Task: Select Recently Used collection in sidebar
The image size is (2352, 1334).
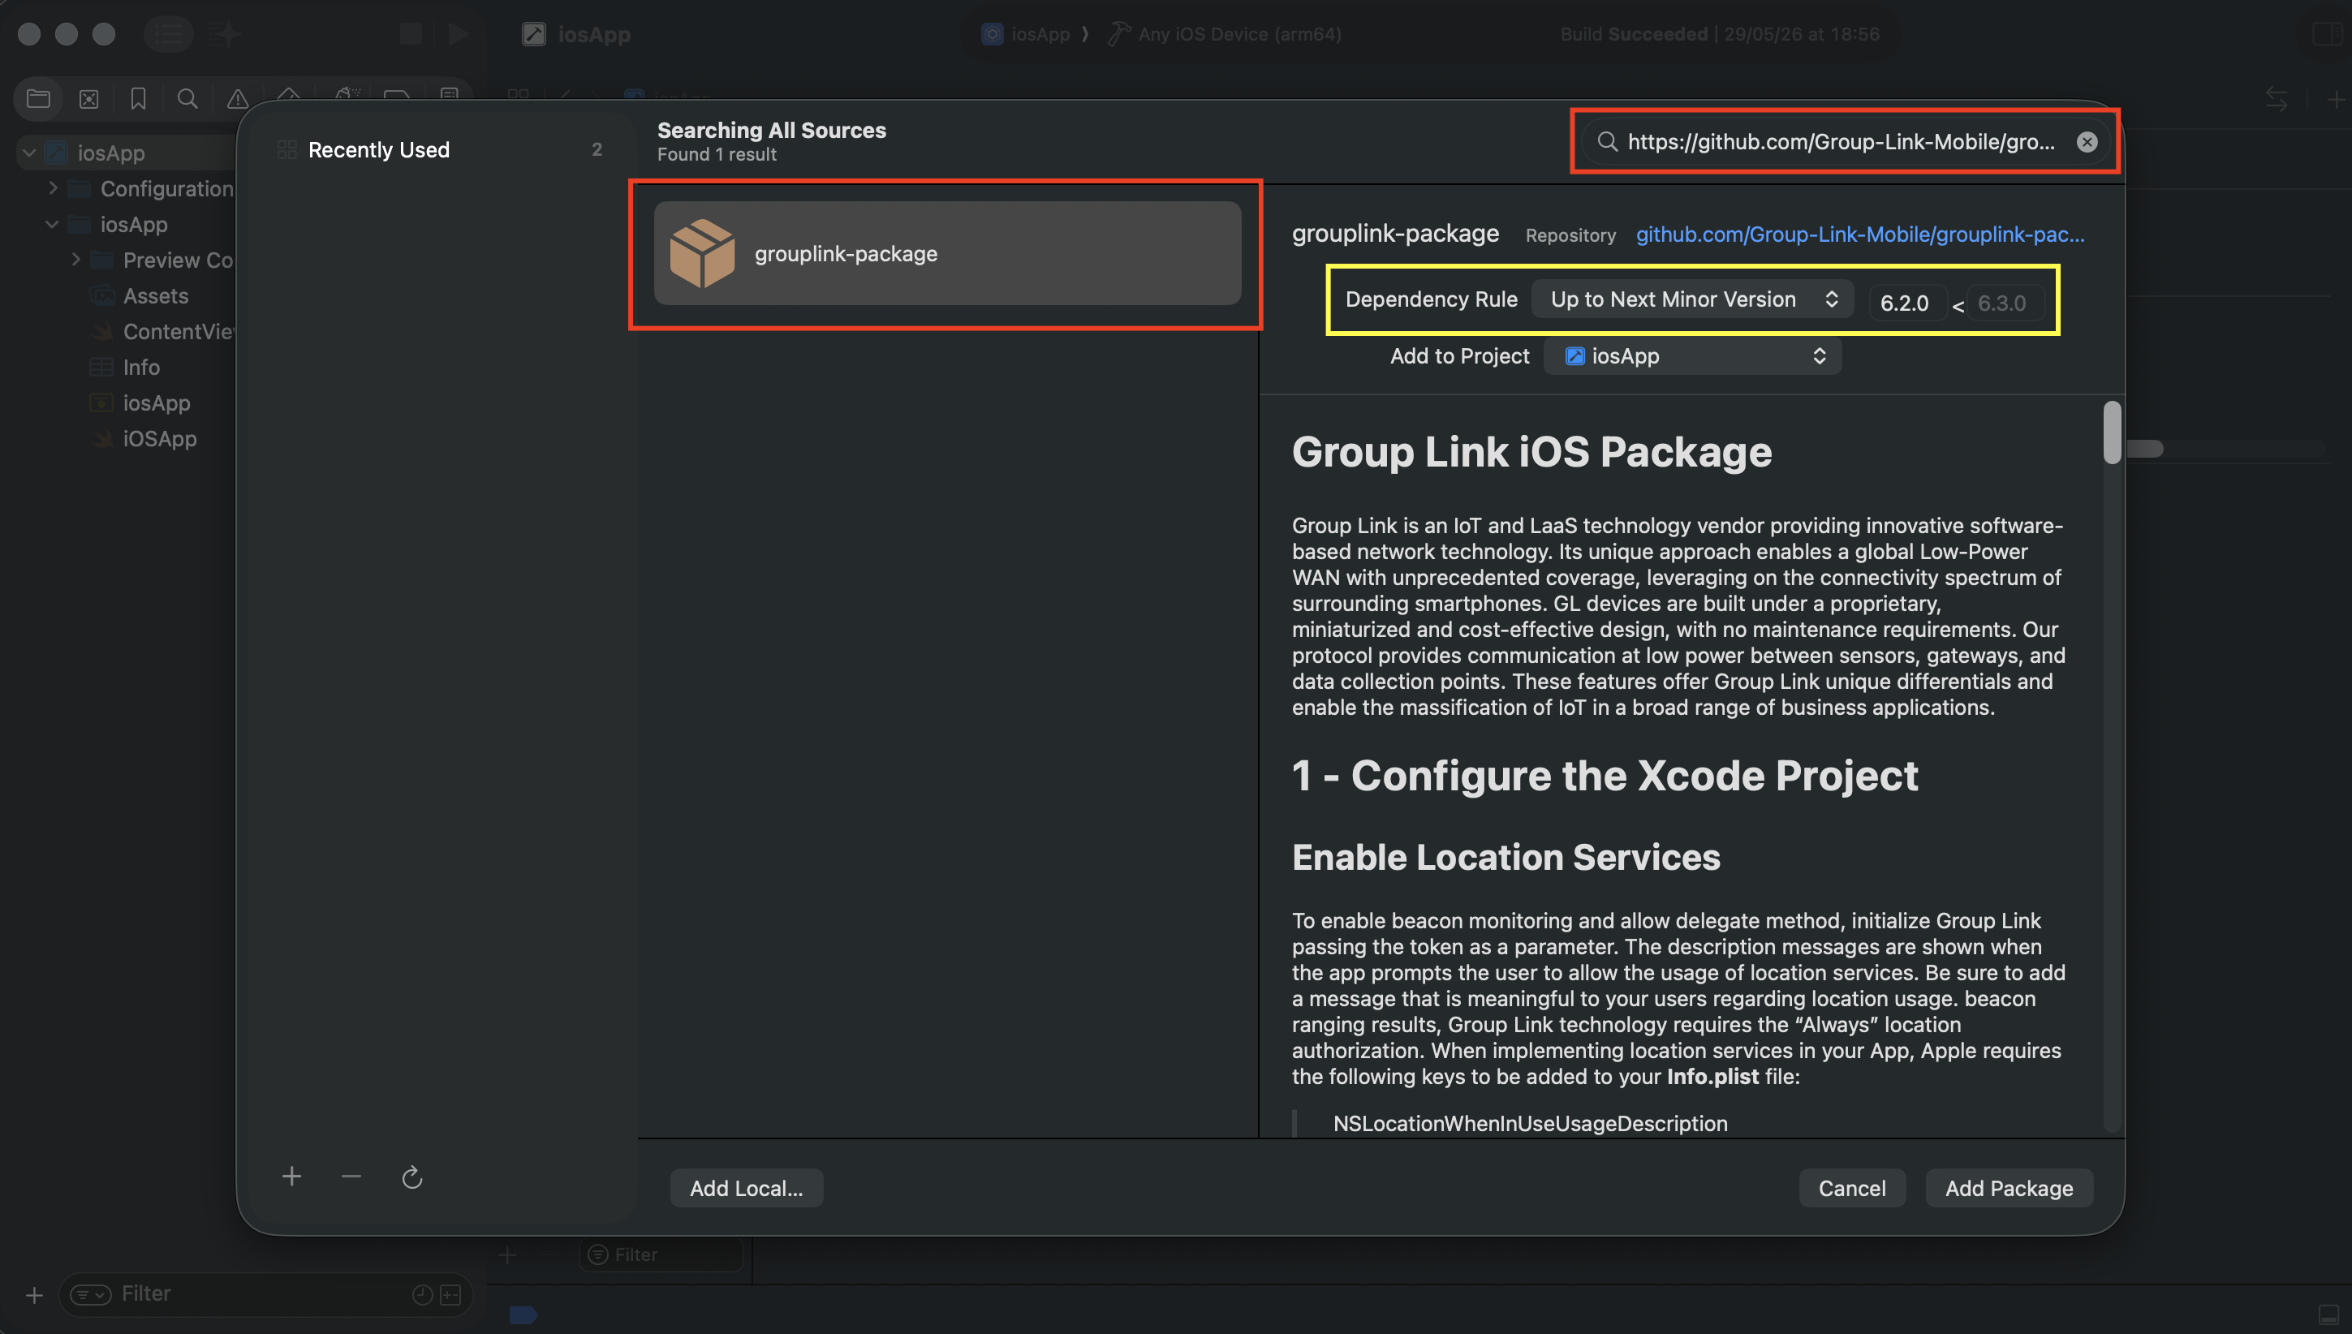Action: [x=441, y=149]
